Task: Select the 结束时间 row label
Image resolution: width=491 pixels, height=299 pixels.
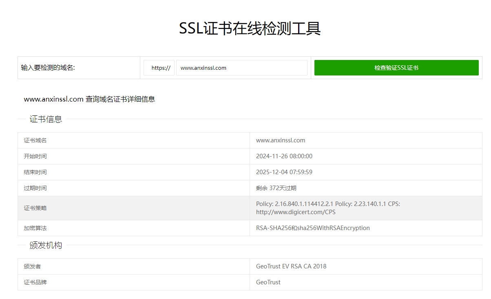Action: coord(35,172)
